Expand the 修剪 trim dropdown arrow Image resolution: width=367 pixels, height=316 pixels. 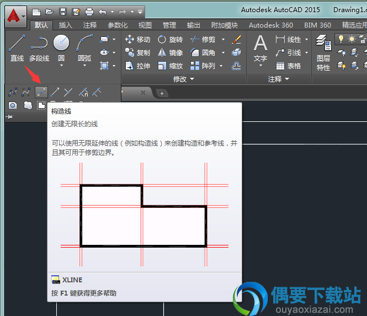223,39
